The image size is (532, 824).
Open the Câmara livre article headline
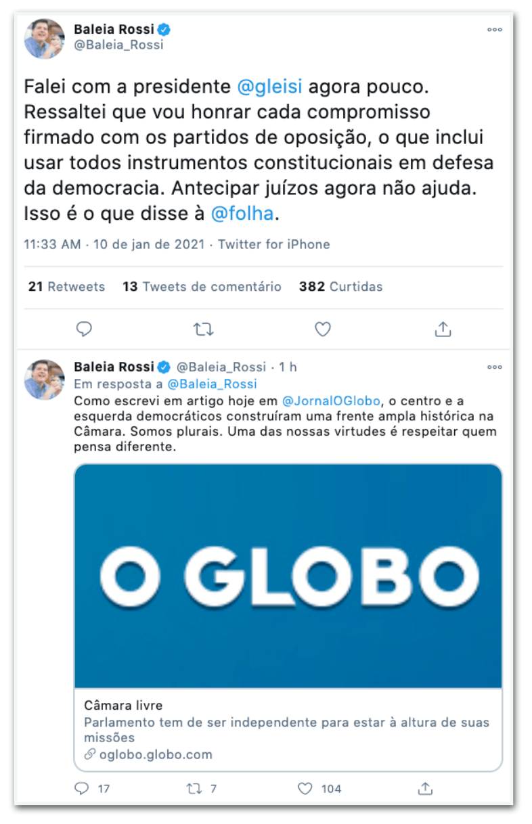pos(123,706)
